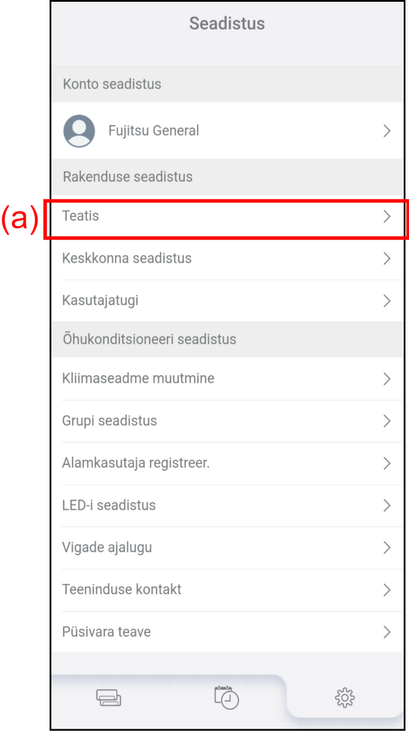Image resolution: width=409 pixels, height=731 pixels.
Task: Tap the Kasutajatugi user support entry
Action: [x=100, y=301]
